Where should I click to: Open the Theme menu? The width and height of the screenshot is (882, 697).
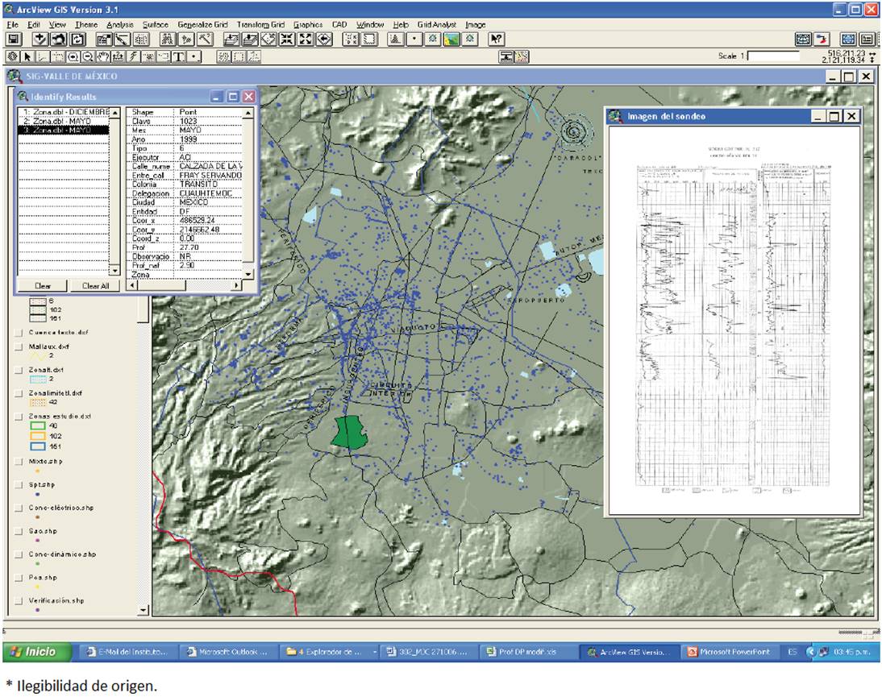click(x=85, y=25)
